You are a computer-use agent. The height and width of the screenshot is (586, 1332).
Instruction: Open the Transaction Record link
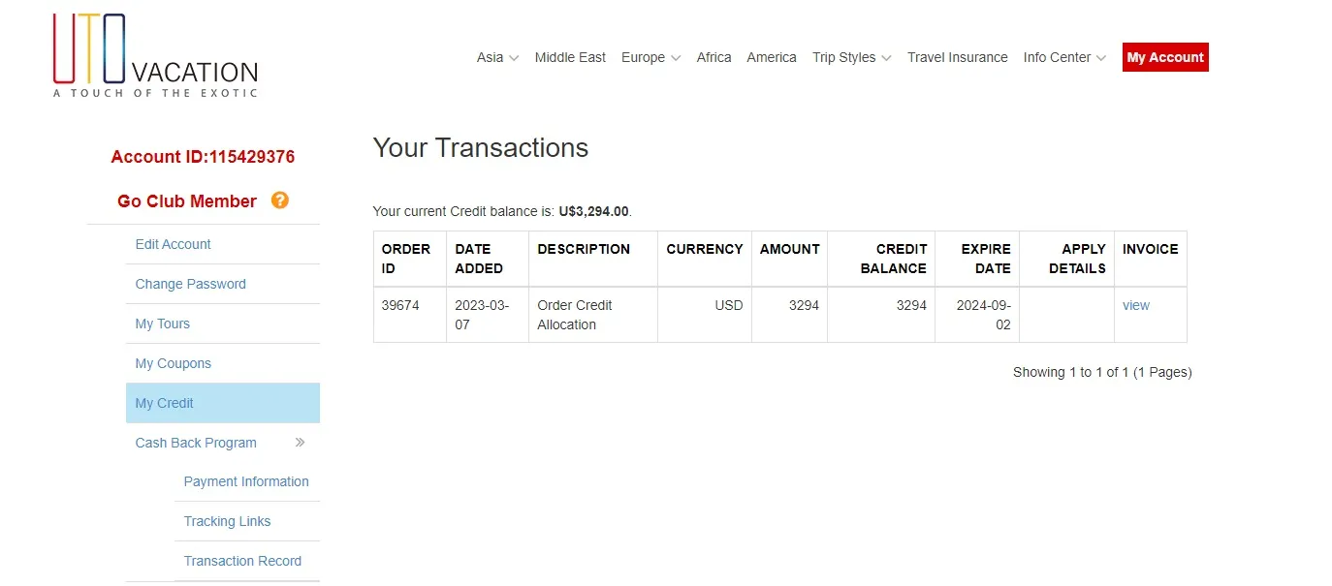point(242,561)
